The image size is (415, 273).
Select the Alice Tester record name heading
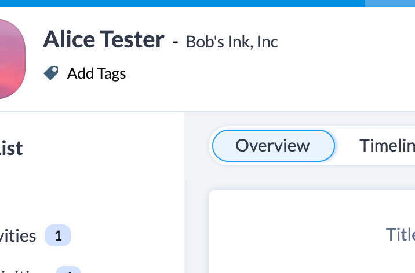pos(104,39)
